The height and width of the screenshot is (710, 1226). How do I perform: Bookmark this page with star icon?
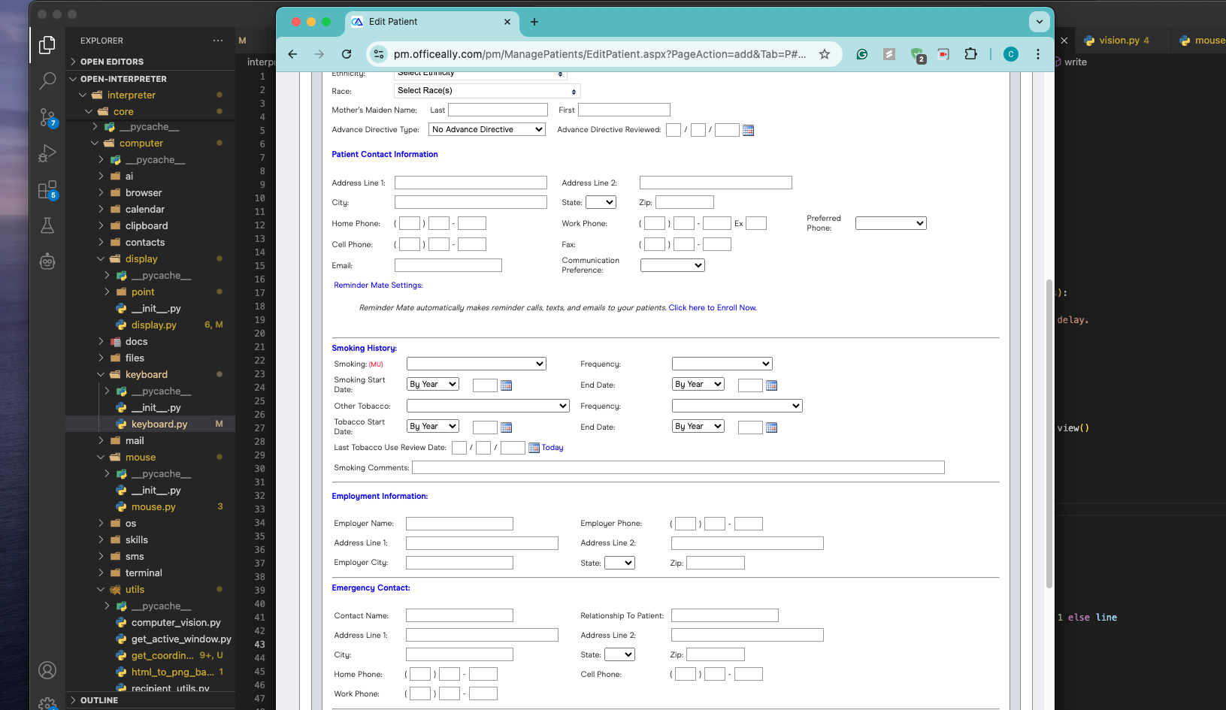pos(825,54)
